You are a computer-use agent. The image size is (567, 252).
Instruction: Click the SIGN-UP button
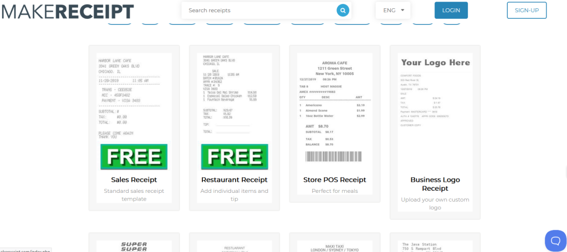click(x=526, y=11)
